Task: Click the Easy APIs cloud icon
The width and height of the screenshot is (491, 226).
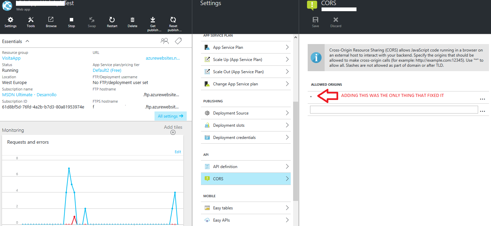Action: point(207,220)
